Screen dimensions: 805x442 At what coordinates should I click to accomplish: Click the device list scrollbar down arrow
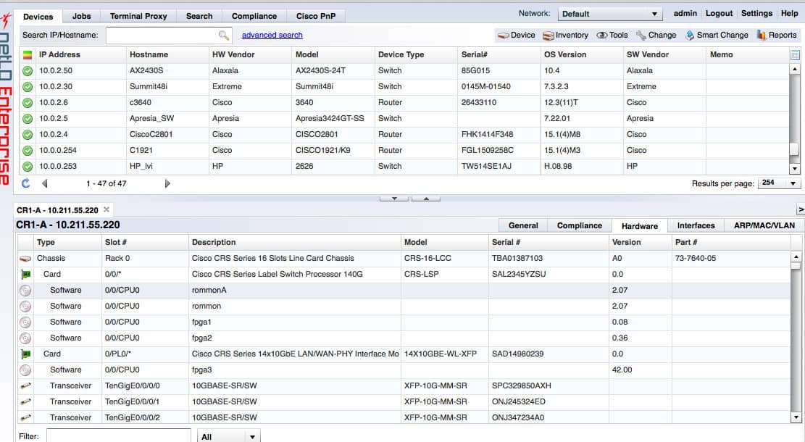[x=795, y=168]
